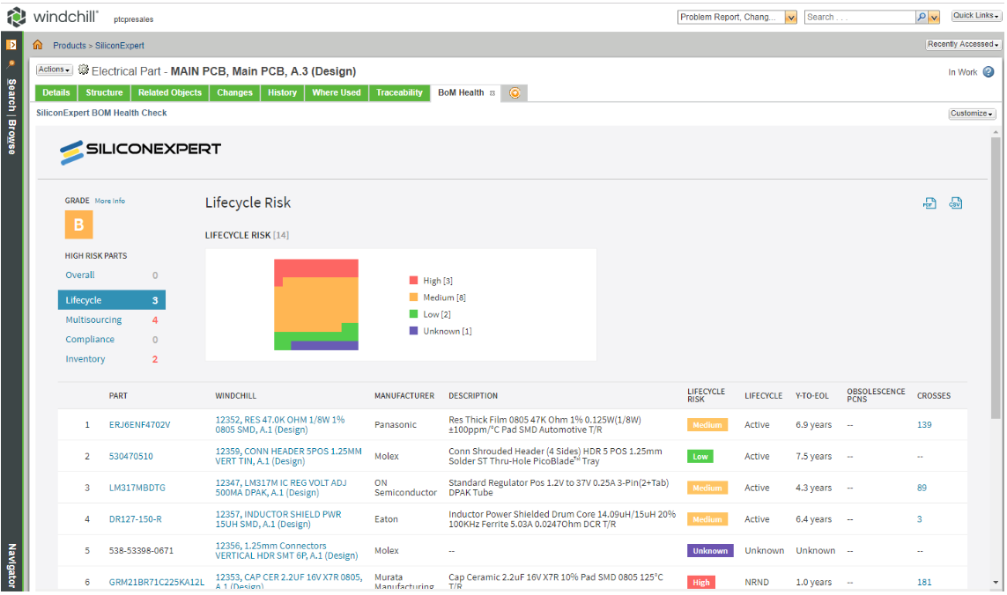Image resolution: width=1007 pixels, height=595 pixels.
Task: Click in the Search input field
Action: (860, 18)
